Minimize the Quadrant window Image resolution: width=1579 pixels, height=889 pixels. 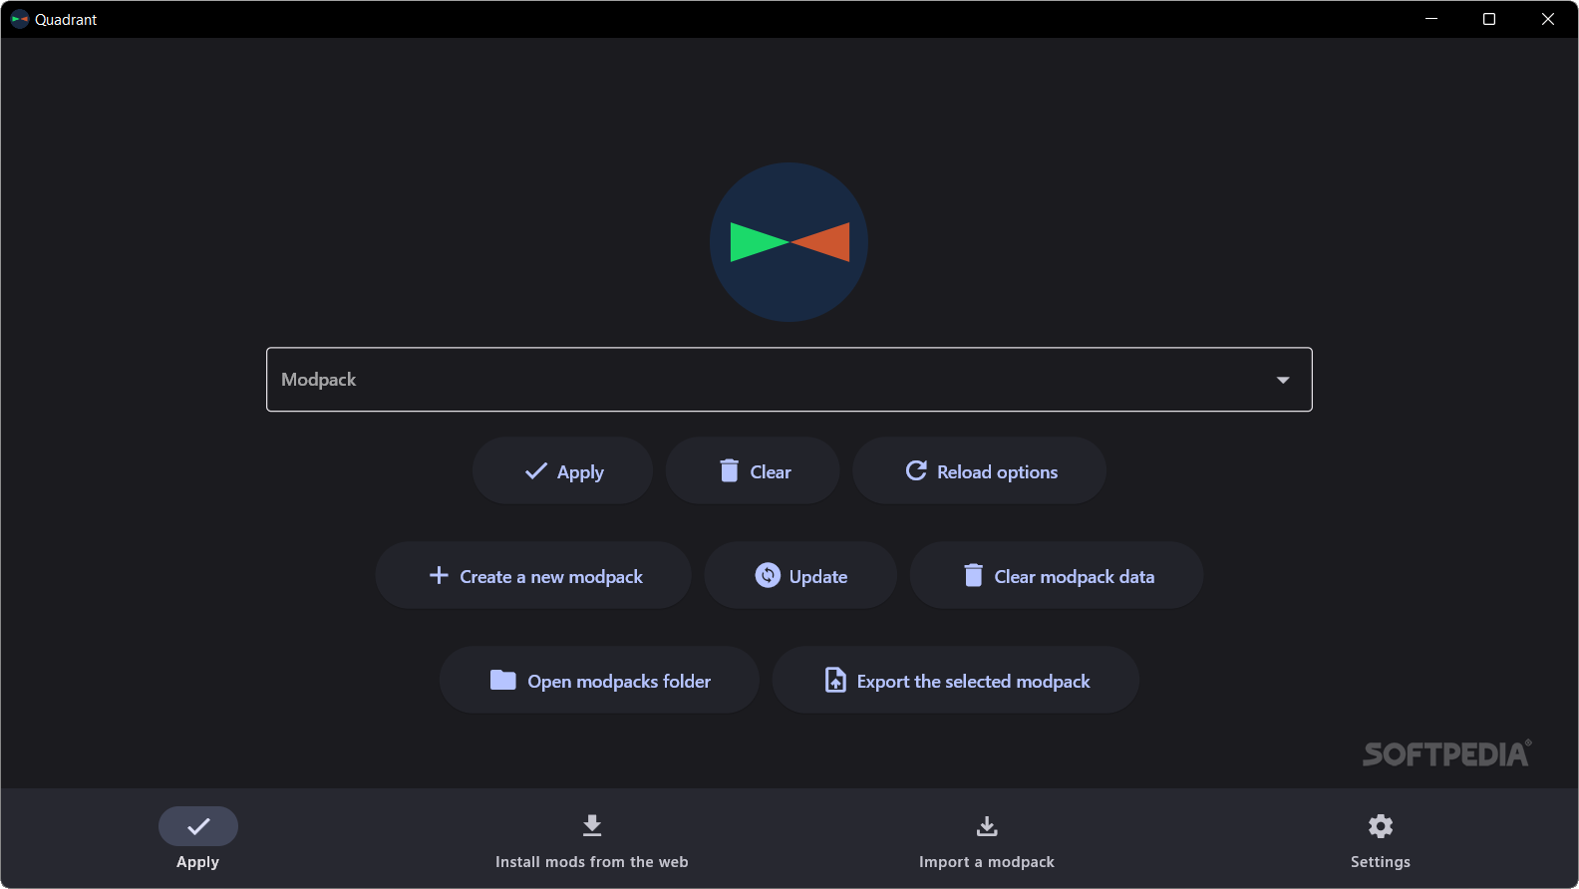[x=1431, y=19]
